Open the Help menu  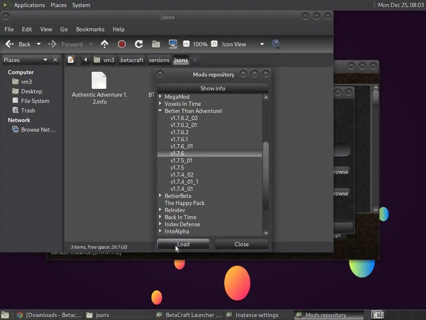[x=119, y=30]
